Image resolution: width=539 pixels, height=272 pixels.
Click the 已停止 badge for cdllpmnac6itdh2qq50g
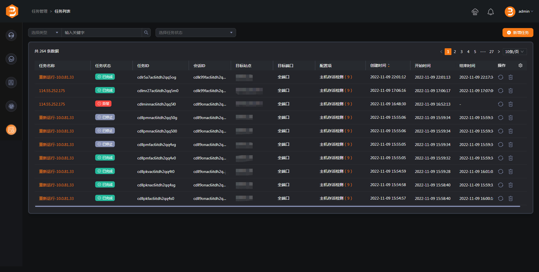click(105, 117)
